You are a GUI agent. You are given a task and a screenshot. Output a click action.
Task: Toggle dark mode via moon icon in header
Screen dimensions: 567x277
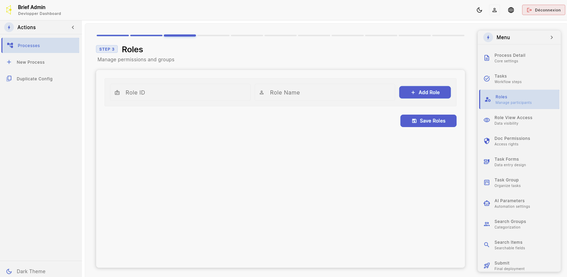tap(480, 10)
